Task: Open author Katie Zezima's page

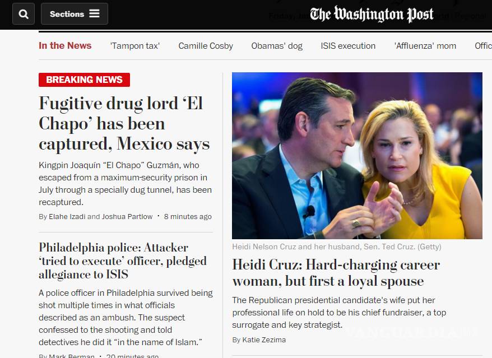Action: [264, 340]
